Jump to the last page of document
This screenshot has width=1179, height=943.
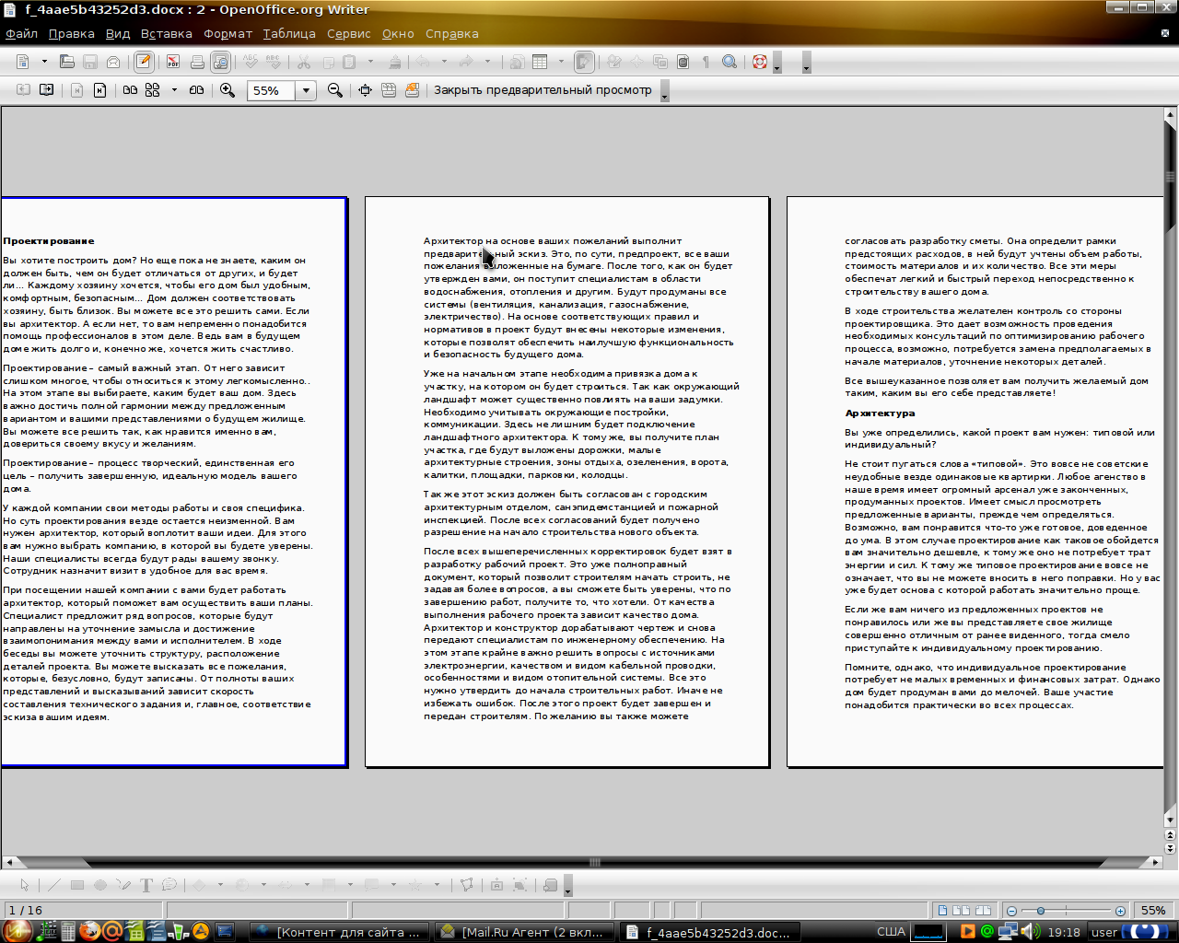[x=99, y=90]
